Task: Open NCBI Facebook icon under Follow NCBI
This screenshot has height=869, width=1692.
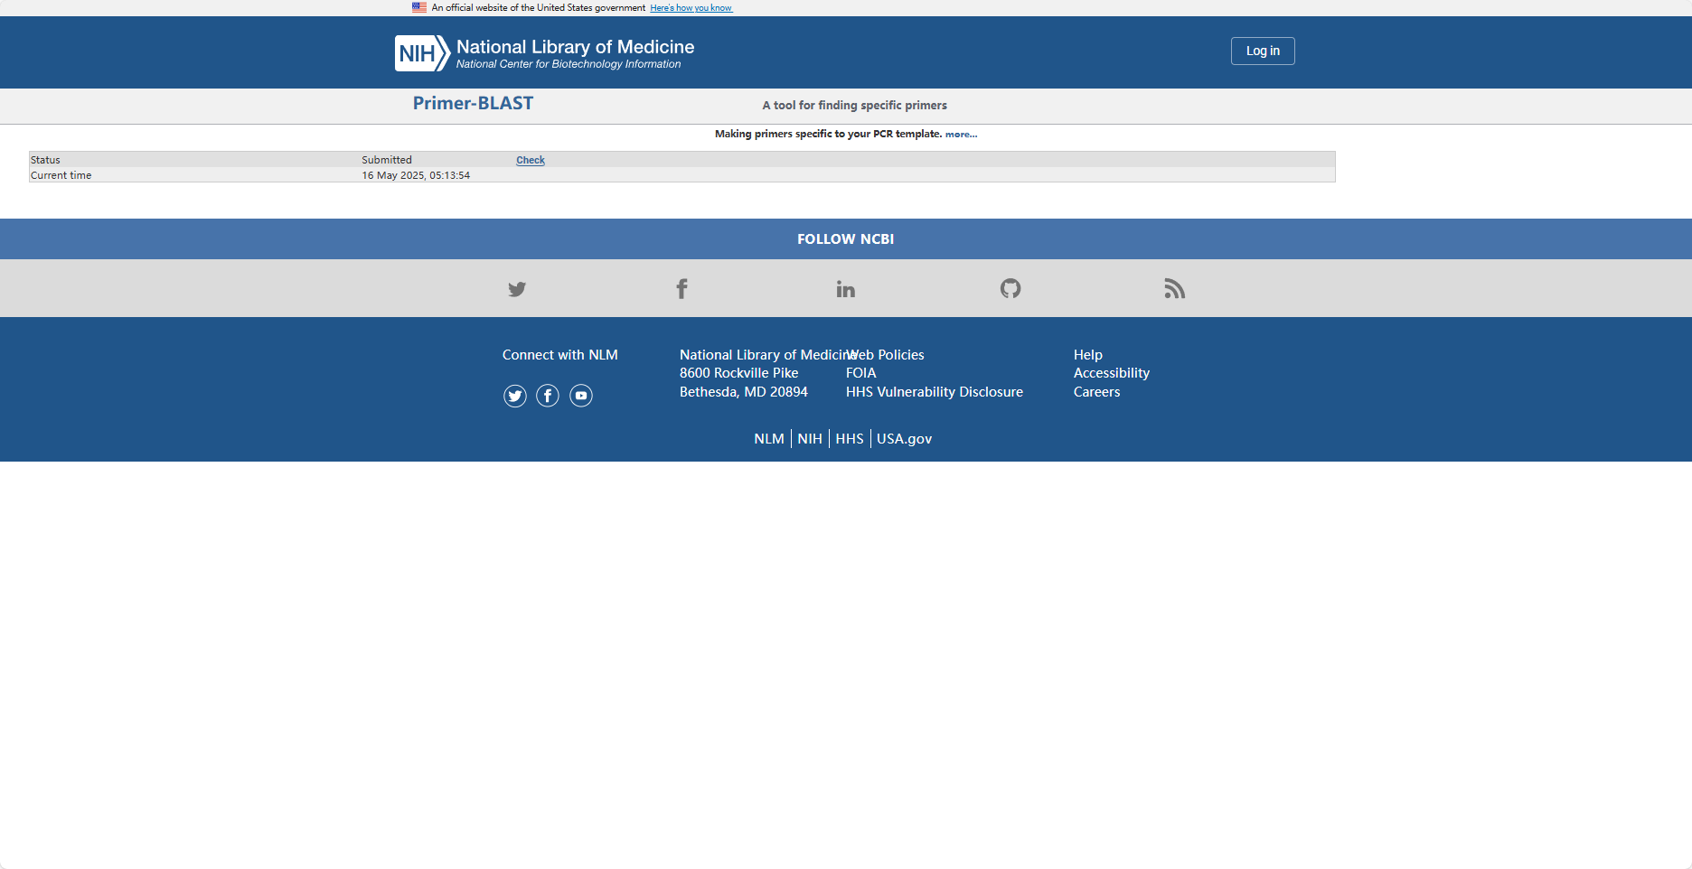Action: click(681, 289)
